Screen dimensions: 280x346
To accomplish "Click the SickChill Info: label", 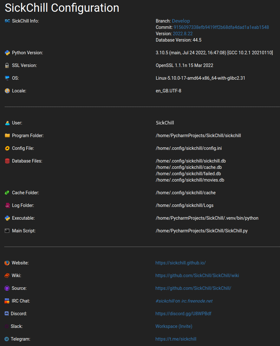I will (x=25, y=21).
